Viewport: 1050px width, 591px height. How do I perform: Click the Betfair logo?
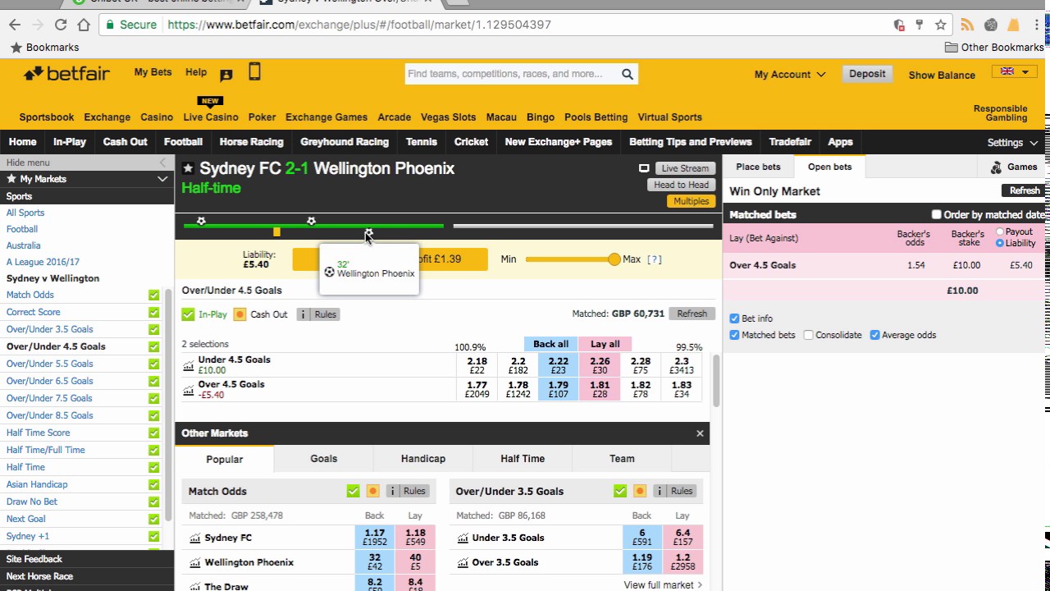pyautogui.click(x=67, y=74)
